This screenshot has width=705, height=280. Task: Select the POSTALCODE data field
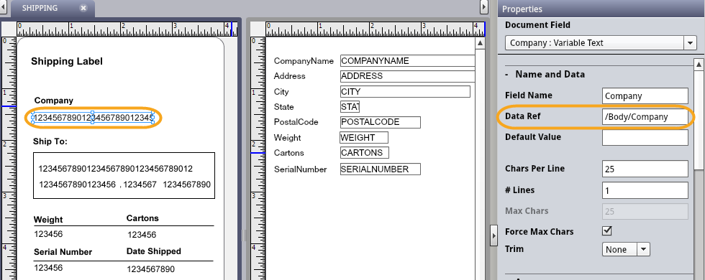[x=381, y=122]
